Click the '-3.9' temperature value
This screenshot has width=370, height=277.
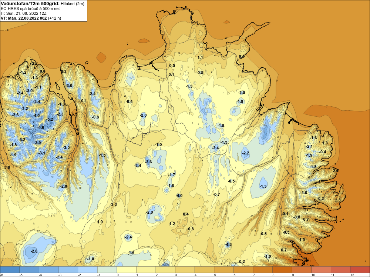[x=37, y=143]
